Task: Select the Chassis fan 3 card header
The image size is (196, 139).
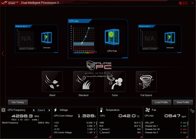Action: pyautogui.click(x=23, y=26)
